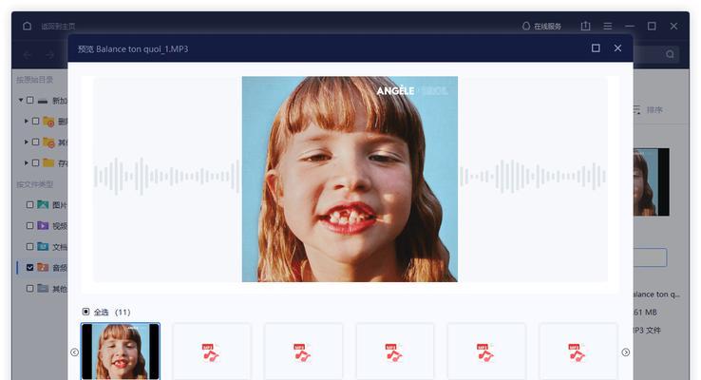Click the drive icon next to 新加
The image size is (701, 380).
(x=43, y=101)
